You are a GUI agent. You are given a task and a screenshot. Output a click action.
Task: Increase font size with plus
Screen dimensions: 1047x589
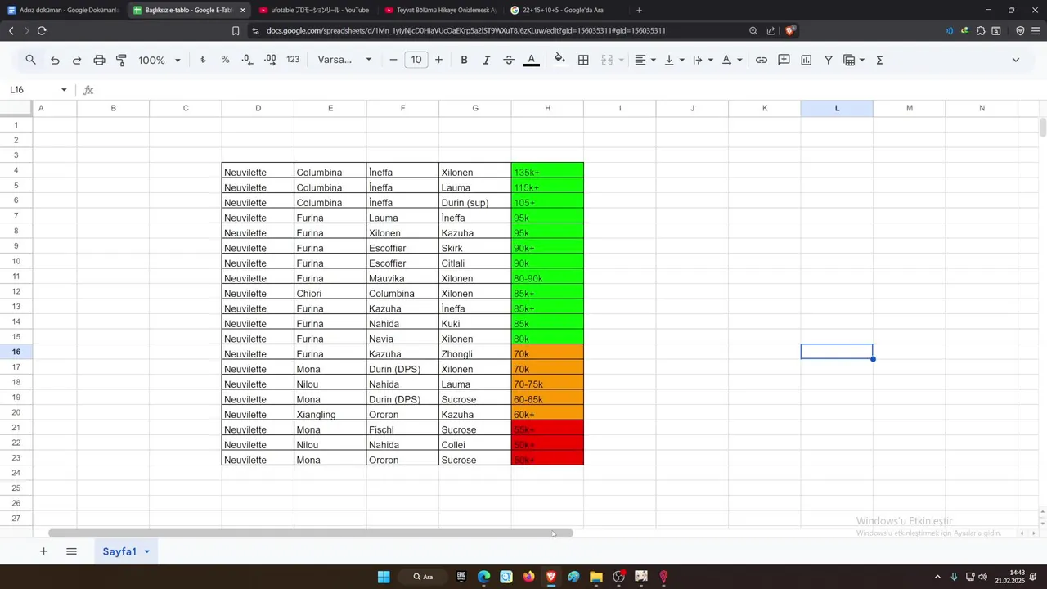click(x=438, y=60)
